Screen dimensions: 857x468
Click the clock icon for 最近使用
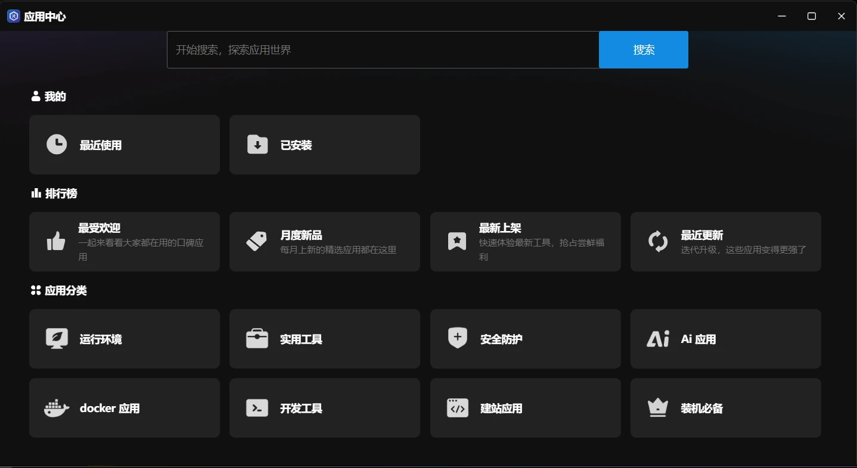57,145
